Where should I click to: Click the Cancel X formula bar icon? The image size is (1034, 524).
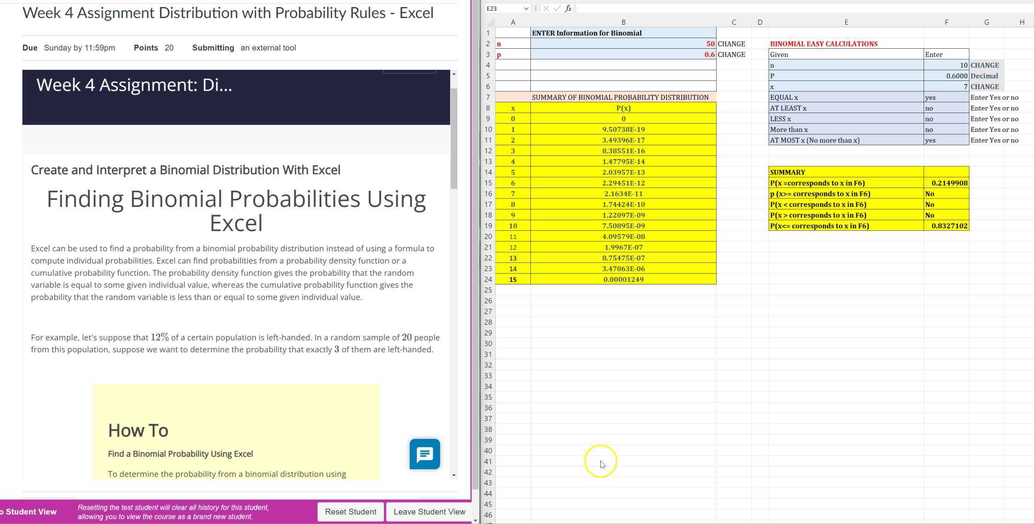point(546,8)
